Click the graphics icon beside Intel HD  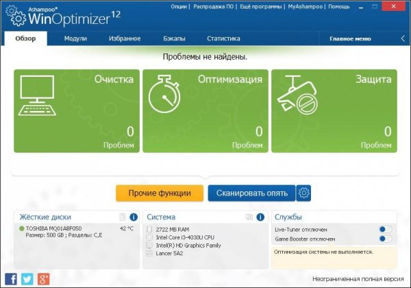coord(149,245)
